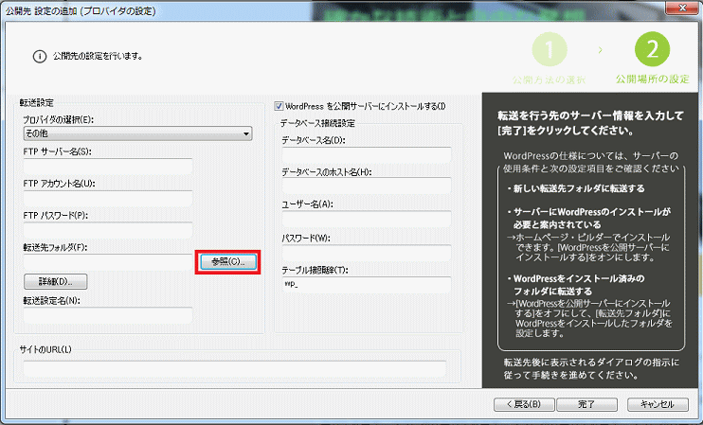Viewport: 703px width, 425px height.
Task: Toggle the WordPress server install checkbox
Action: pos(279,106)
